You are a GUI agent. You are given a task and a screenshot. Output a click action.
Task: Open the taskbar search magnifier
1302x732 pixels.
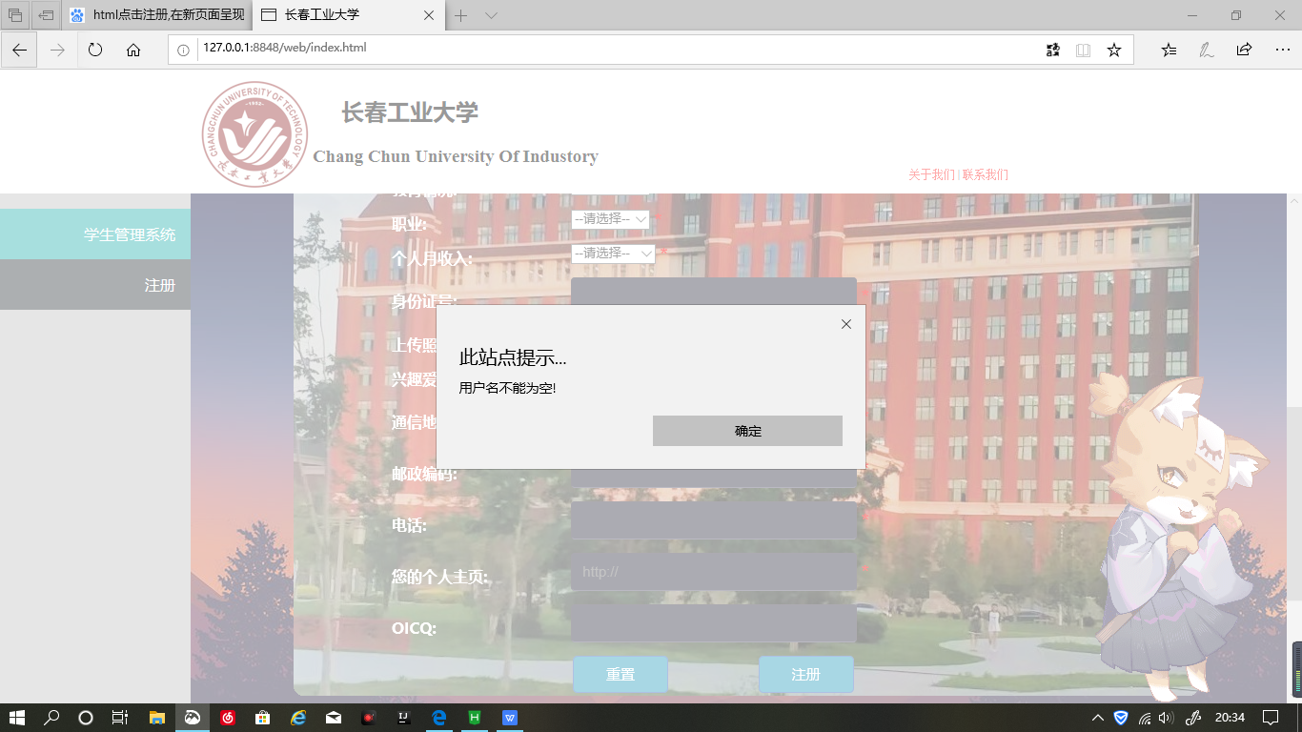51,718
